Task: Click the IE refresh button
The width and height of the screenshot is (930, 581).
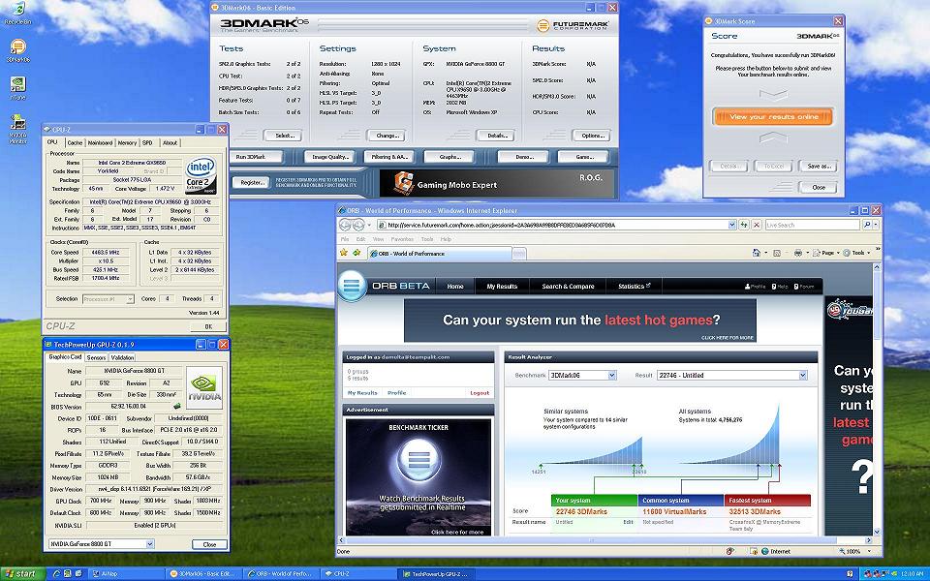Action: (744, 225)
